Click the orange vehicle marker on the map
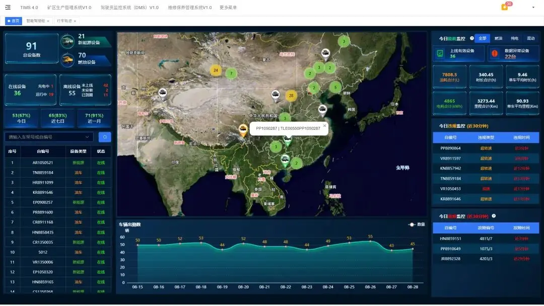544x306 pixels. [x=243, y=130]
